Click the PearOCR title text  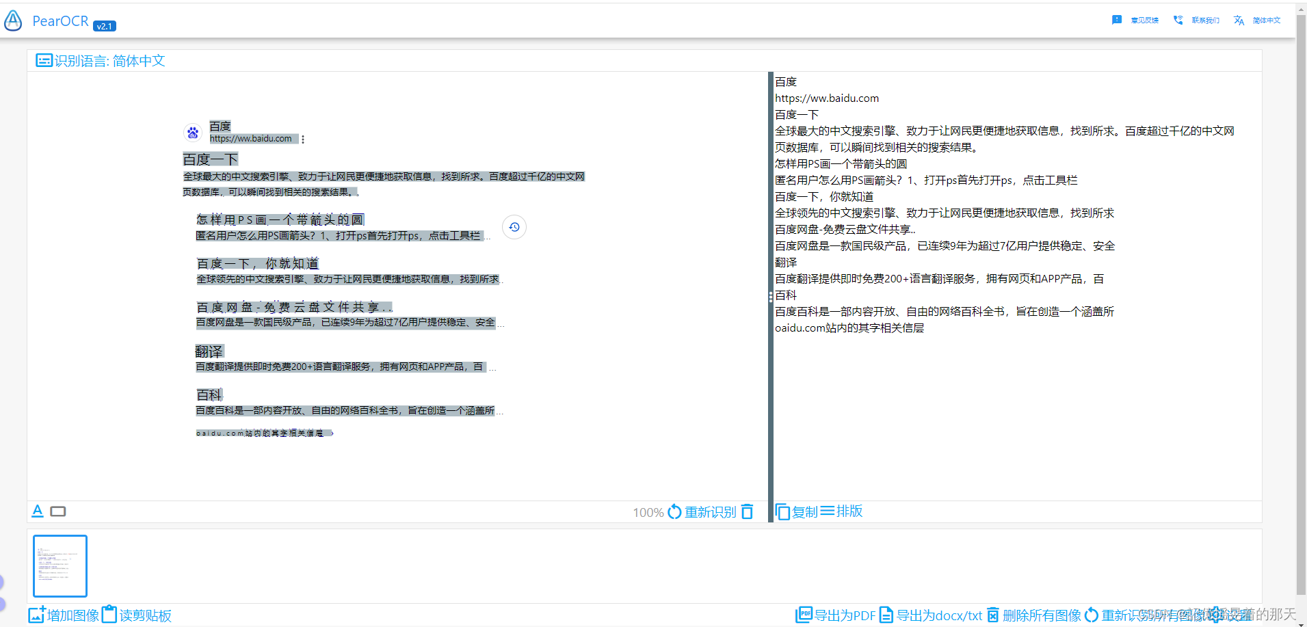(x=60, y=21)
